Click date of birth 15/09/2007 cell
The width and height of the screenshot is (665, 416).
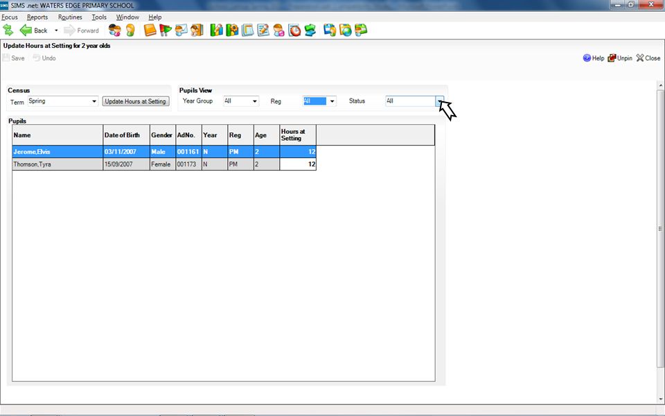[x=126, y=164]
